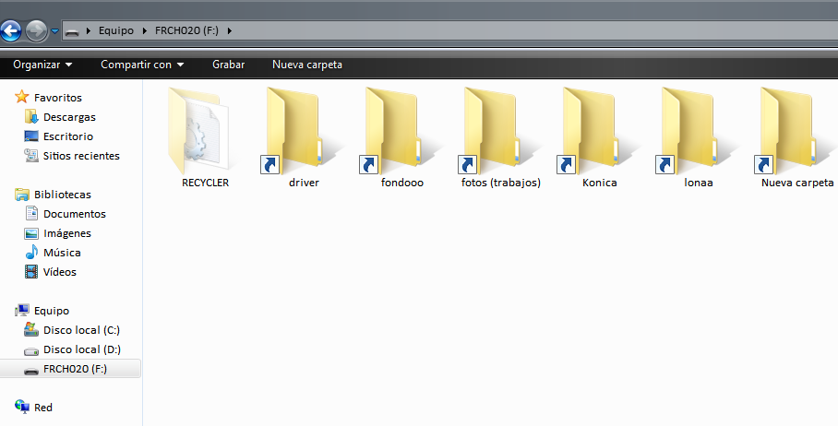Click the Imágenes library icon

coord(31,232)
